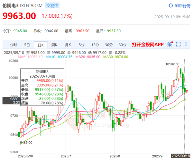Image resolution: width=193 pixels, height=158 pixels.
Task: Click the 刷新行情 refresh text
Action: click(182, 6)
